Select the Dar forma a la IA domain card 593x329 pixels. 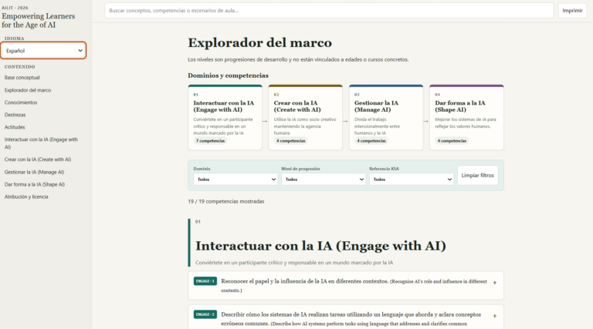tap(466, 117)
